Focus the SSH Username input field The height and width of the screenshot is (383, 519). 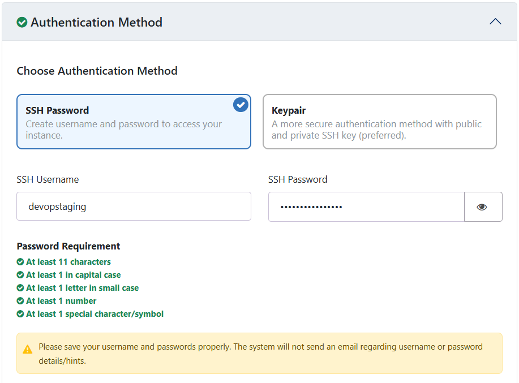point(134,206)
